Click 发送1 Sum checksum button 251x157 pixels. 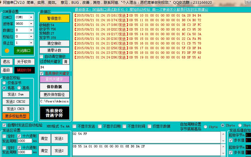pyautogui.click(x=16, y=94)
